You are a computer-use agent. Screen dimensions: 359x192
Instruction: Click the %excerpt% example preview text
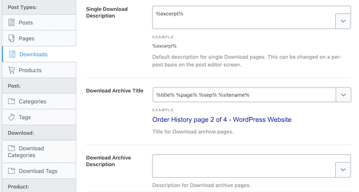pos(164,46)
